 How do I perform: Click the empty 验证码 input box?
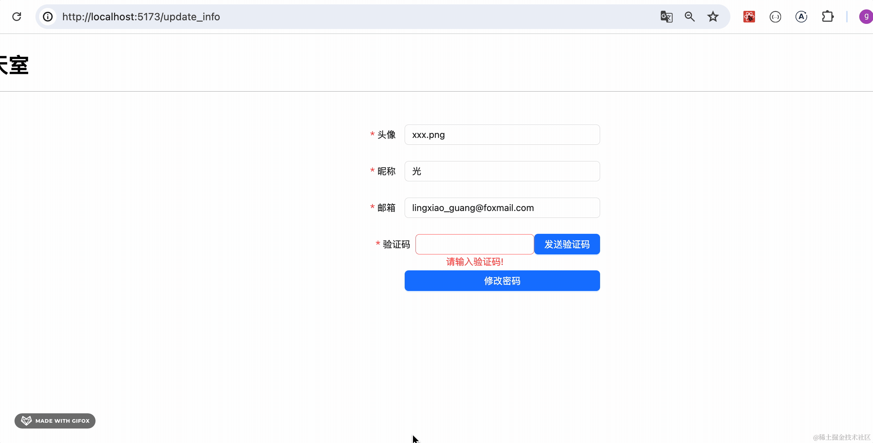pos(475,244)
